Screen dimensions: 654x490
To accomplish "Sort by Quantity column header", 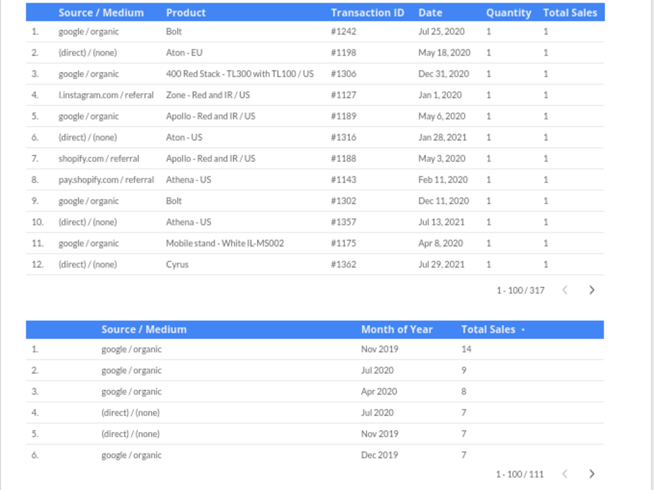I will tap(508, 13).
